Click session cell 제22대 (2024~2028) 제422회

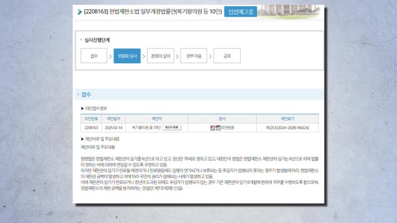coord(287,128)
